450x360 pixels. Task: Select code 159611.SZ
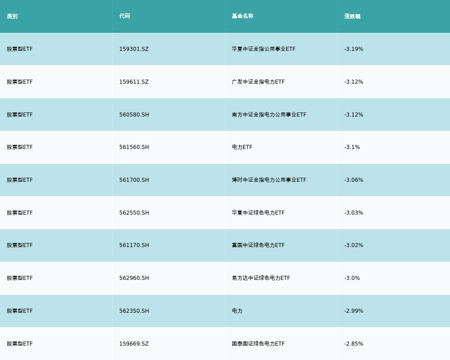point(134,82)
